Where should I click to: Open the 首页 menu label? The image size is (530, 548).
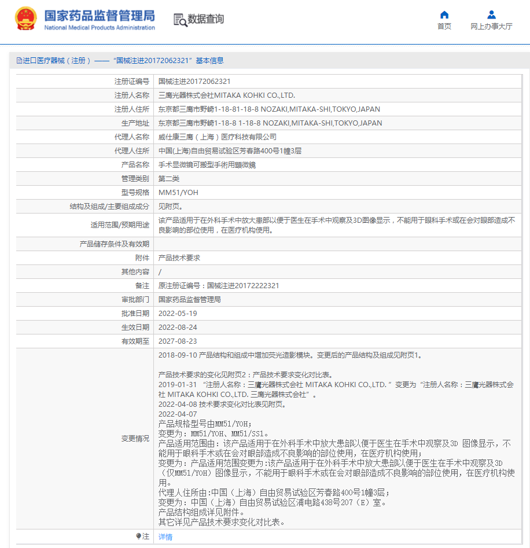(444, 27)
